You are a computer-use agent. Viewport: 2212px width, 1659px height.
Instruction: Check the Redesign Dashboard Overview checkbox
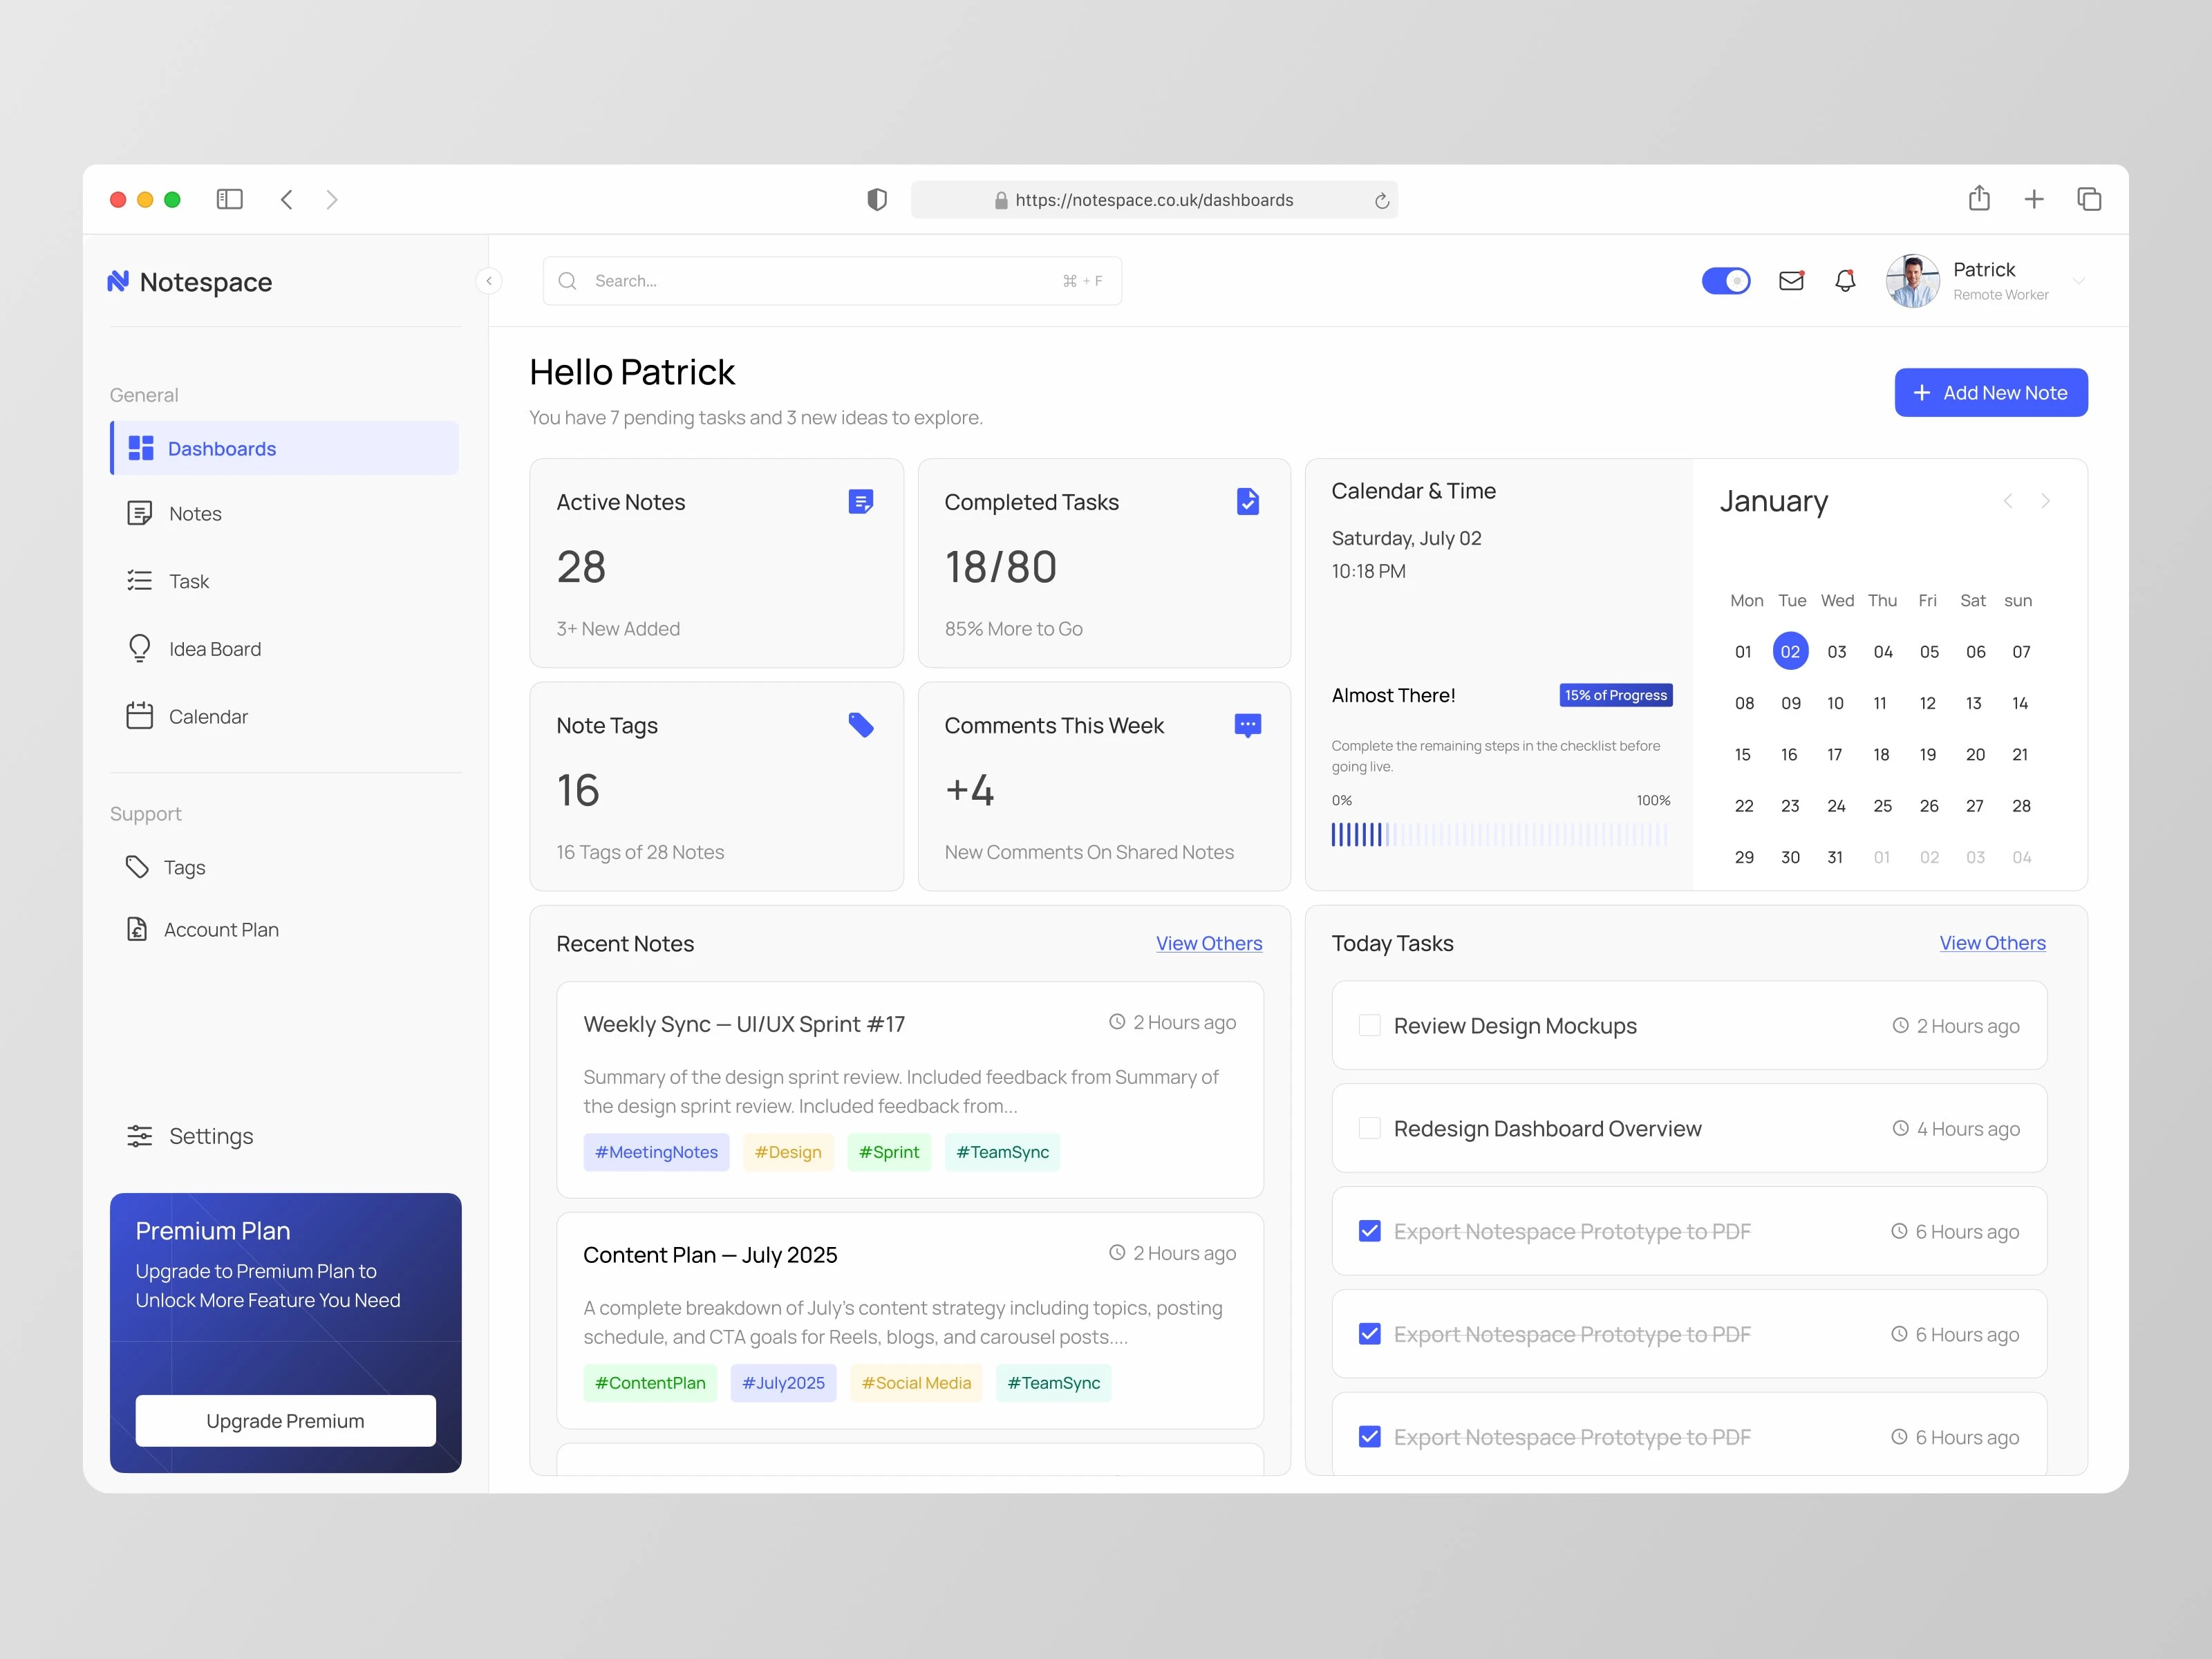1370,1128
